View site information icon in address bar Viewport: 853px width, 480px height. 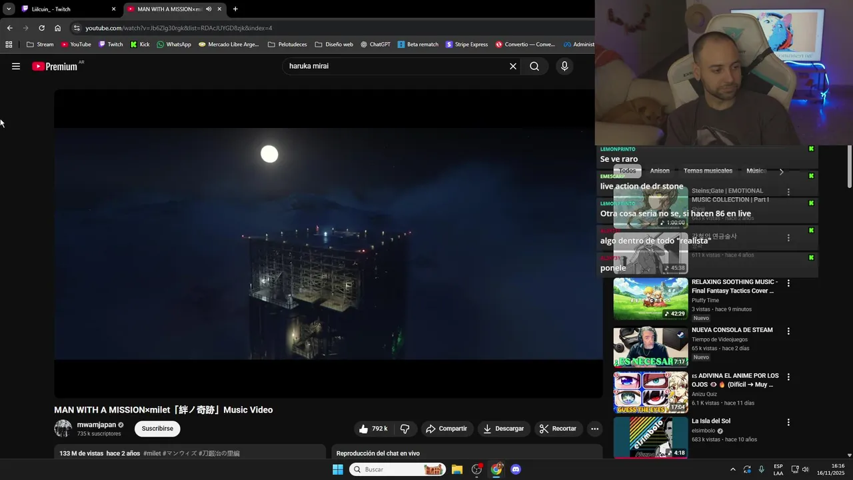77,28
